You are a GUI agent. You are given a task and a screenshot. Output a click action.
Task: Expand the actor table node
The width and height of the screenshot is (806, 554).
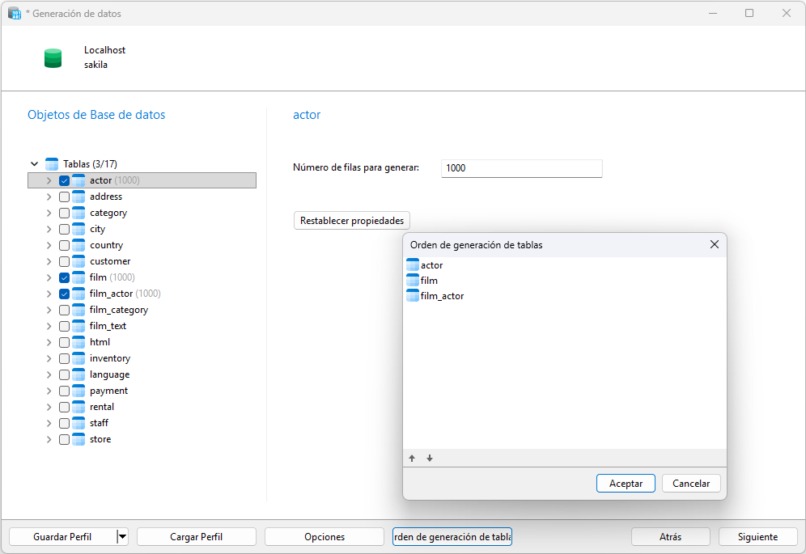click(49, 180)
